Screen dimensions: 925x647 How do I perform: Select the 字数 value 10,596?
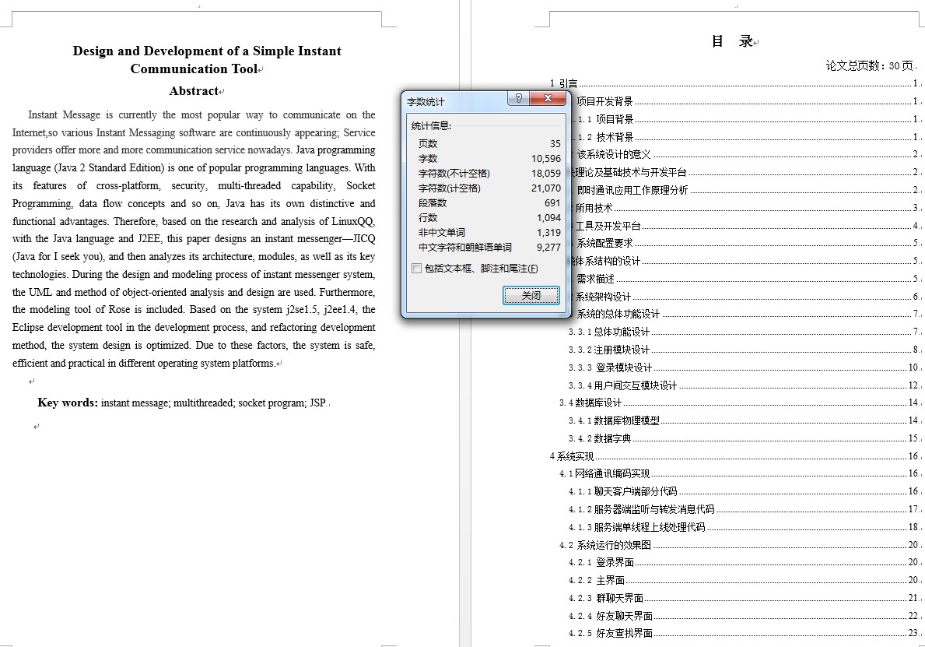click(x=545, y=158)
